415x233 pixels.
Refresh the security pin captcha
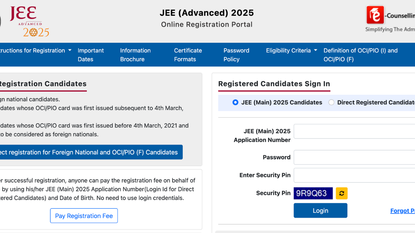(x=341, y=193)
